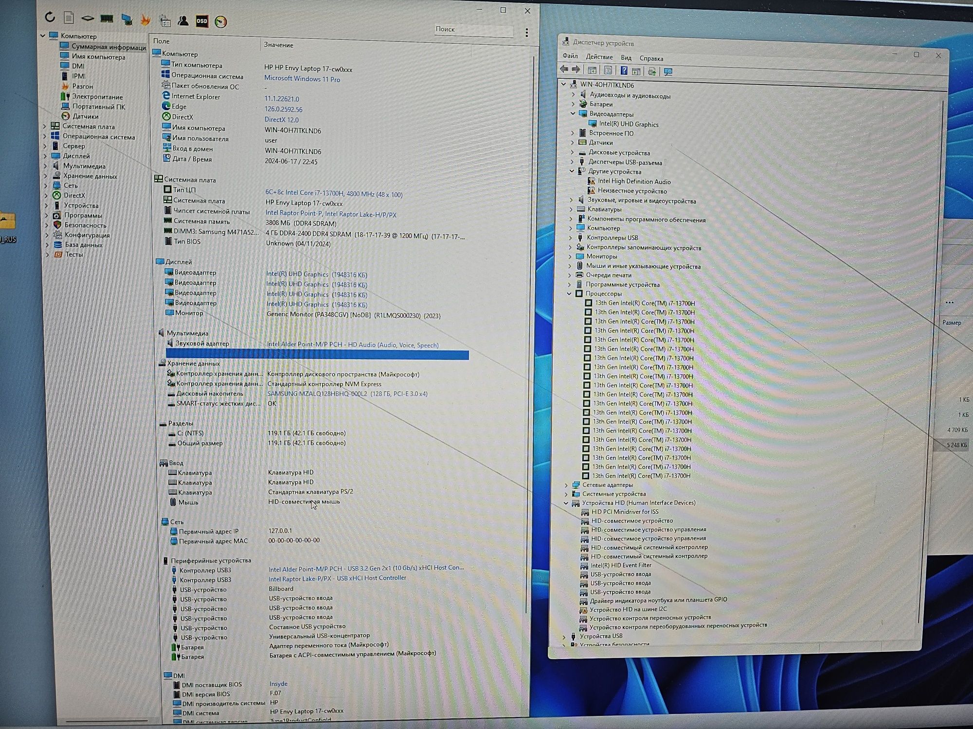Screen dimensions: 973x729
Task: Select the WIN-4OH7ITKLND6 root in Device Manager
Action: 607,85
